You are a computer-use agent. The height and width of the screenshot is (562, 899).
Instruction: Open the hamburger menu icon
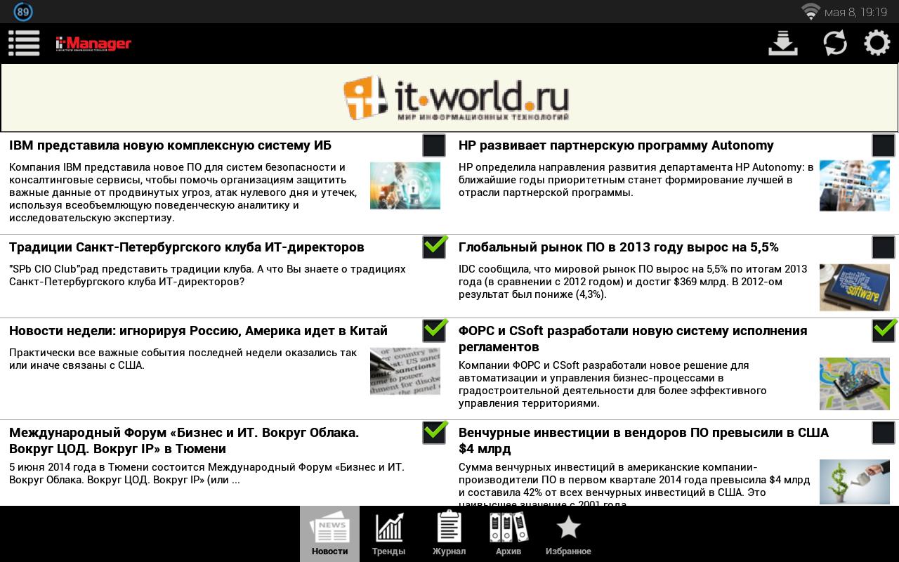click(x=24, y=44)
